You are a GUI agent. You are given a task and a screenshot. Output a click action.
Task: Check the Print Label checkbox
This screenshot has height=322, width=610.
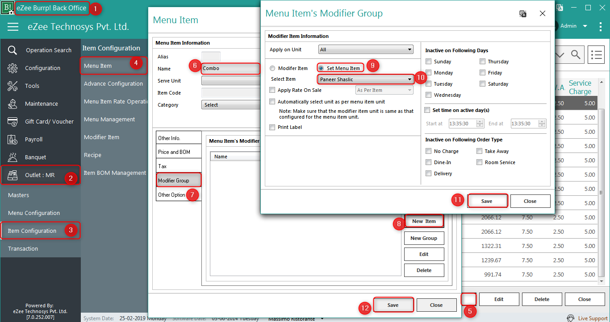(272, 127)
